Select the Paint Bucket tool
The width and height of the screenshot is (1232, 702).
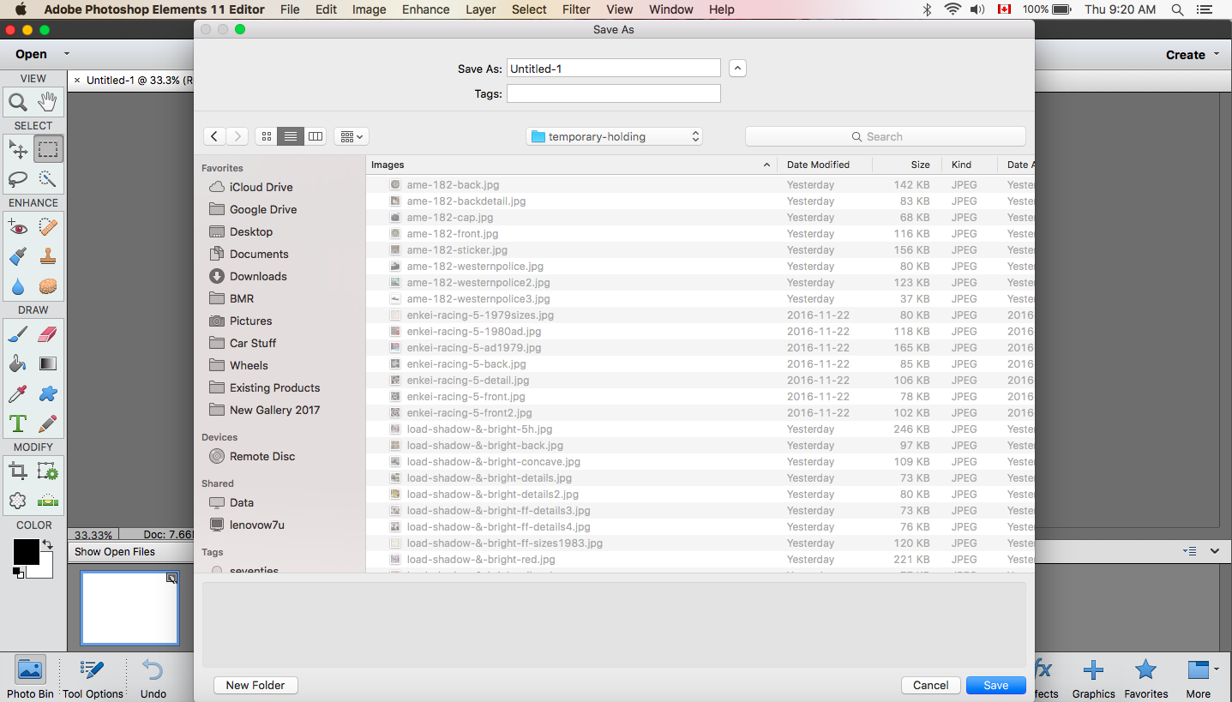coord(18,363)
